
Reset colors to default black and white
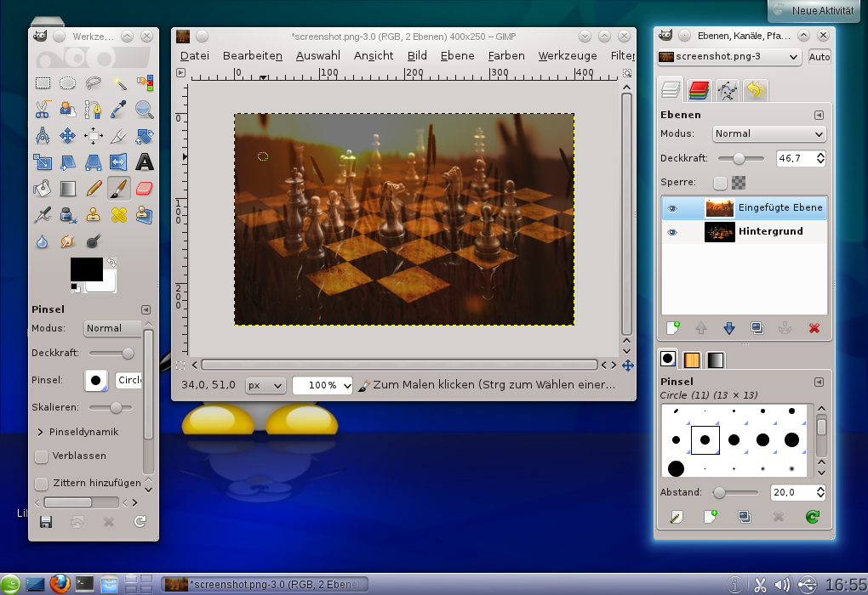pos(75,287)
